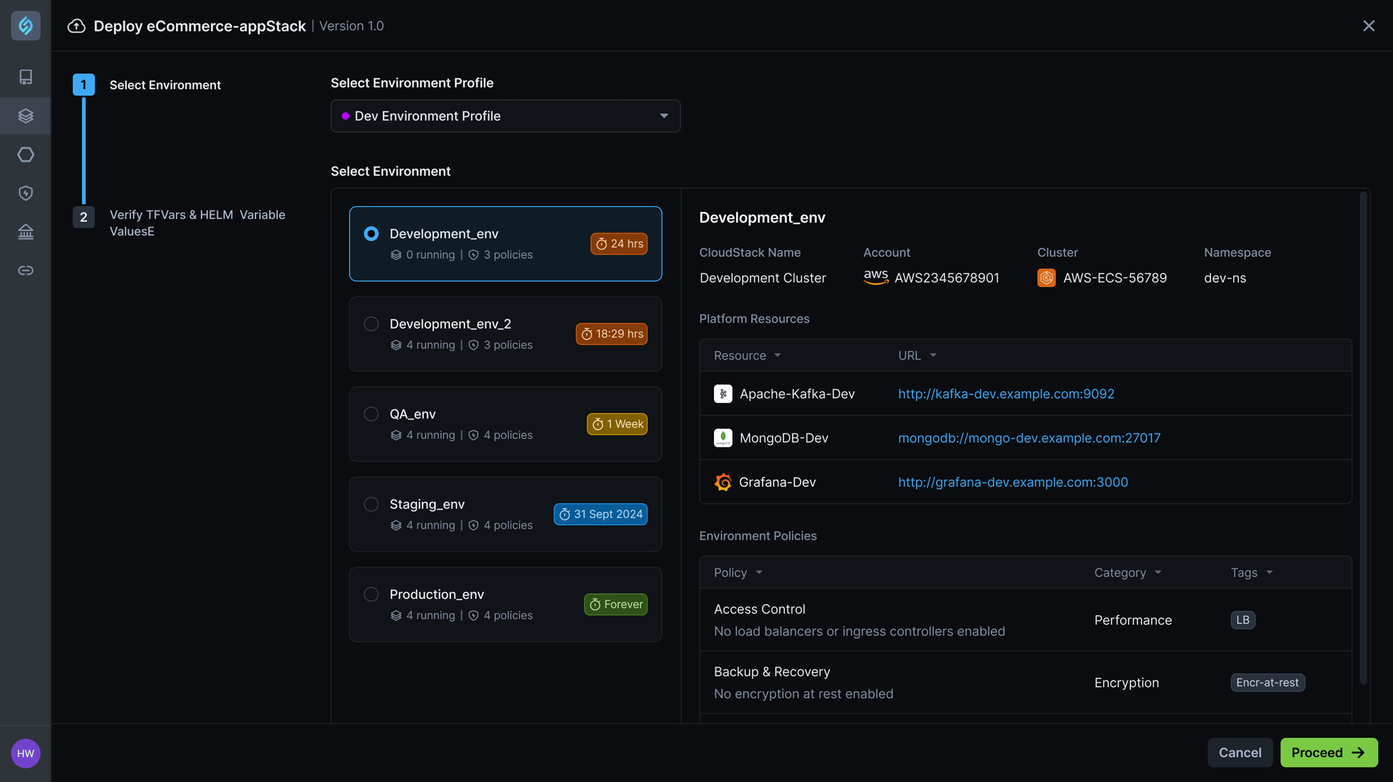Click the 18:29 hrs timer badge
The width and height of the screenshot is (1393, 782).
[x=612, y=334]
